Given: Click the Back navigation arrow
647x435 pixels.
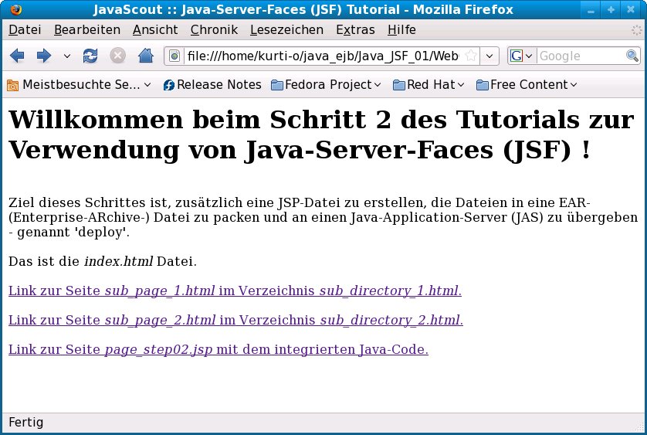Looking at the screenshot, I should [x=17, y=56].
